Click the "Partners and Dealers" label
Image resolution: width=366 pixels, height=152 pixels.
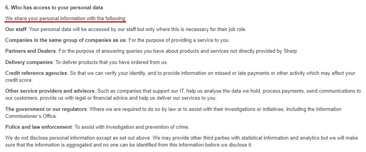pyautogui.click(x=31, y=51)
